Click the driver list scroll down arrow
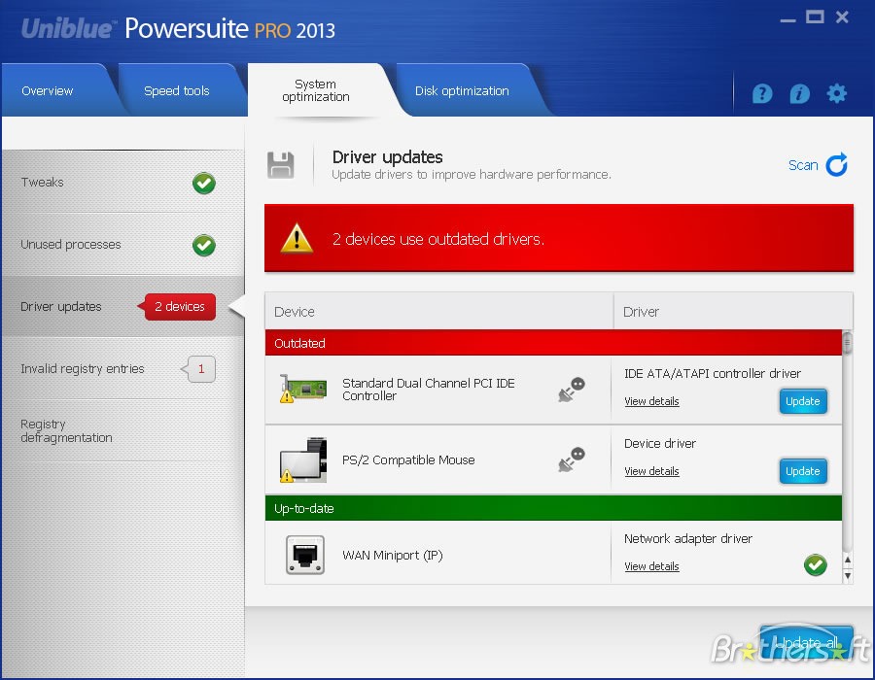875x680 pixels. (x=848, y=575)
